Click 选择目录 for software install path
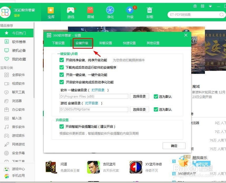The image size is (226, 183). (x=139, y=96)
